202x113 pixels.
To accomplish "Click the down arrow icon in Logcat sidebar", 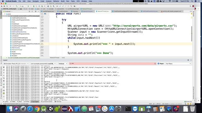I will click(4, 75).
